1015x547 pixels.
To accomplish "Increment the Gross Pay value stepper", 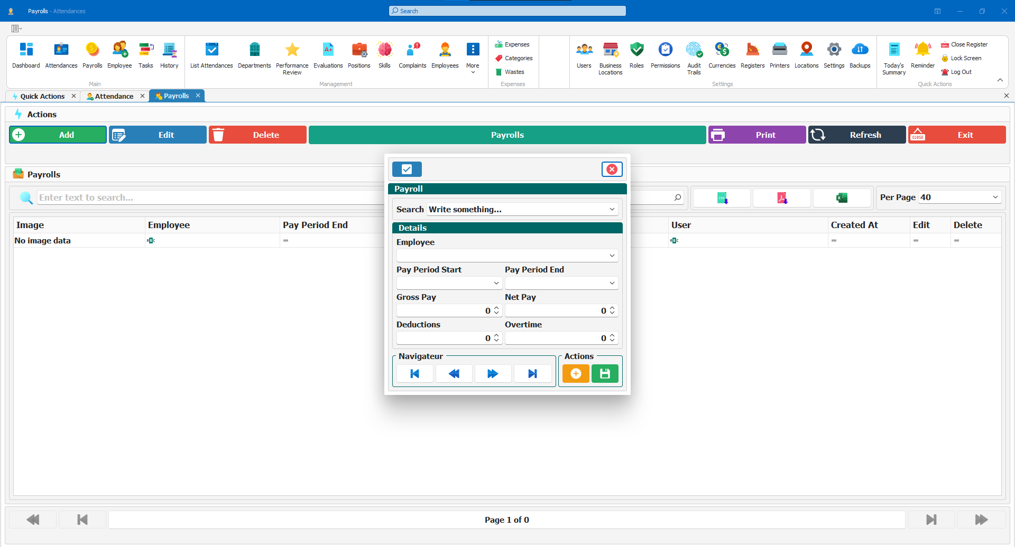I will click(x=495, y=308).
